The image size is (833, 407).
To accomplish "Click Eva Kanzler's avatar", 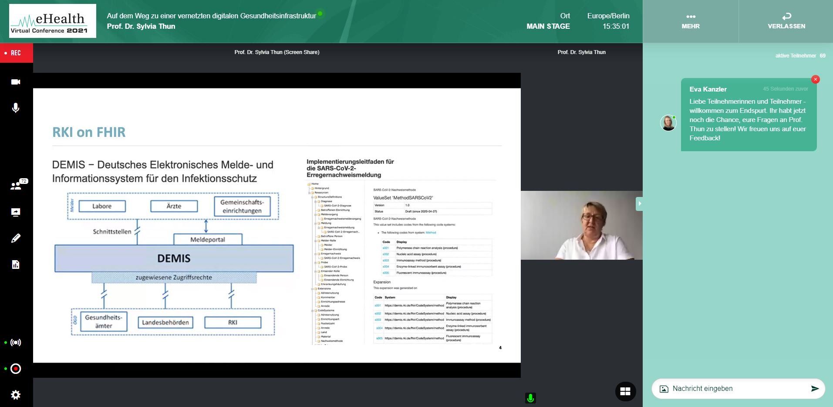I will [x=668, y=123].
